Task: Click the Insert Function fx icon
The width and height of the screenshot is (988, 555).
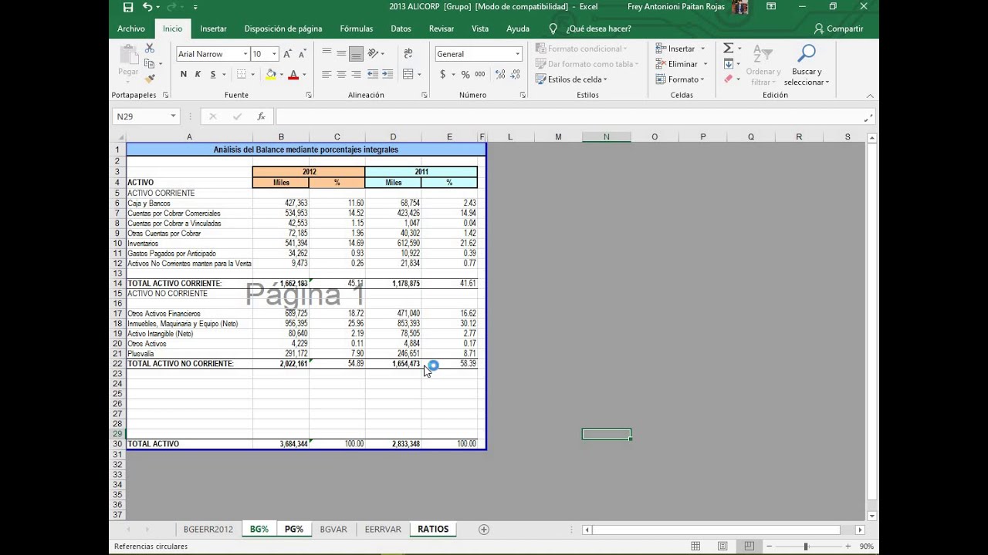Action: coord(261,116)
